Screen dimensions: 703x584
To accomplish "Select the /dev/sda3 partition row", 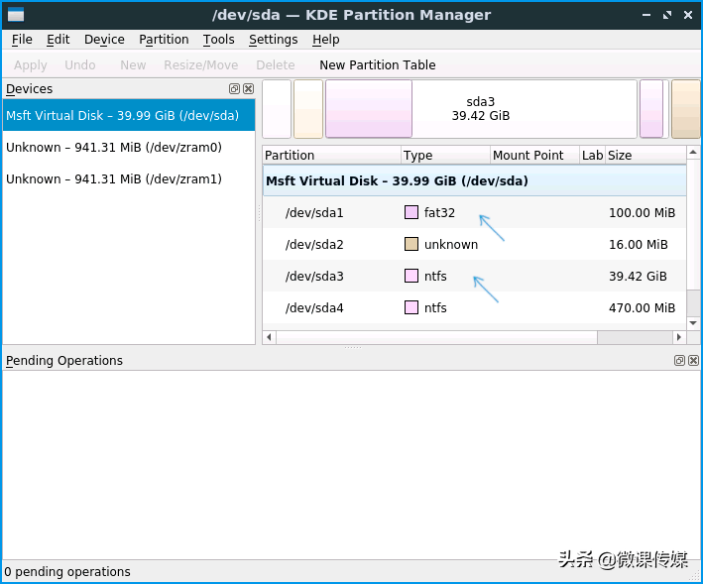I will coord(474,276).
